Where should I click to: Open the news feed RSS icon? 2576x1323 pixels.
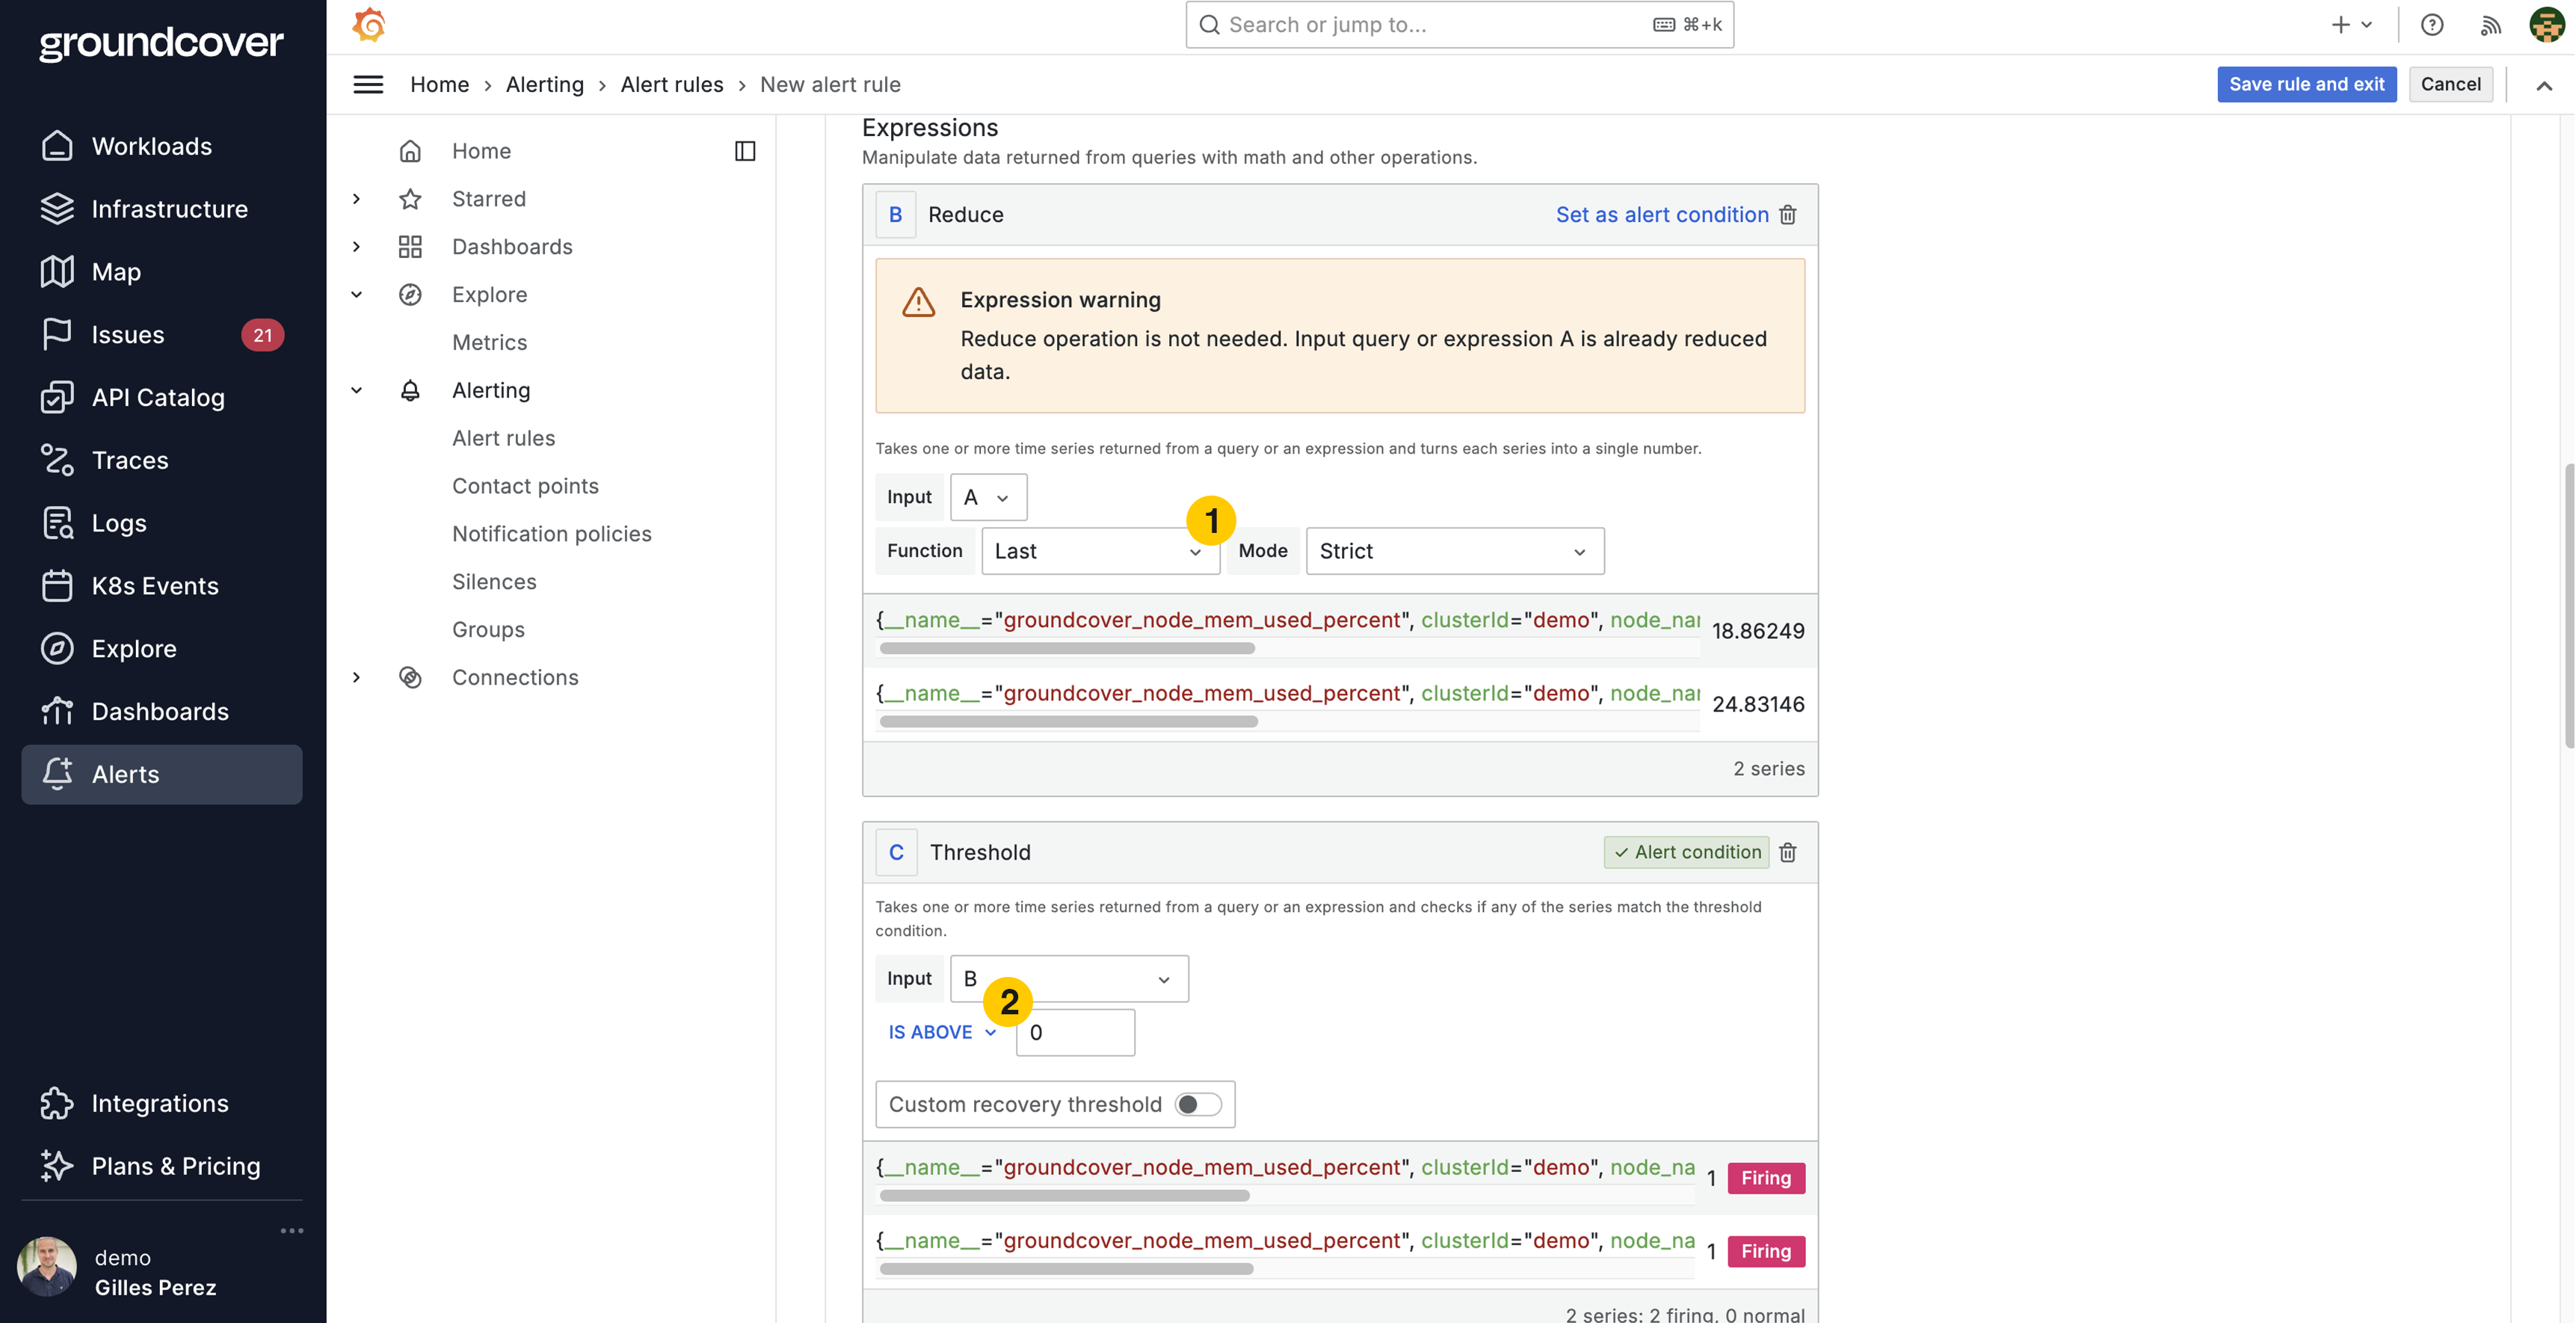coord(2490,25)
